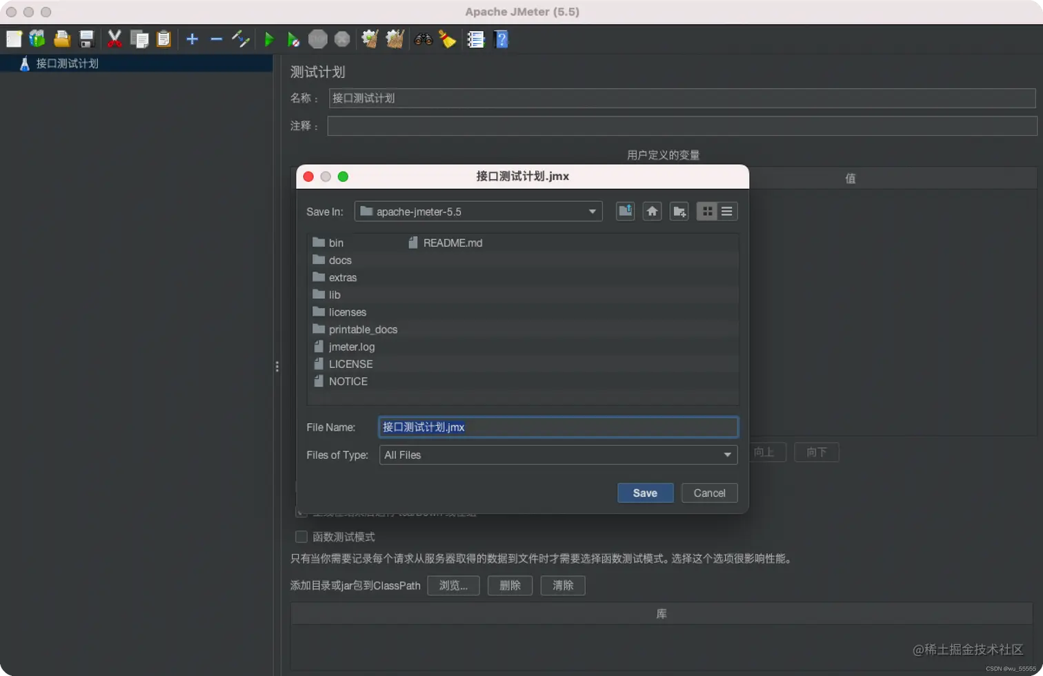Click the Toggle enable/disable icon
1043x676 pixels.
(241, 39)
